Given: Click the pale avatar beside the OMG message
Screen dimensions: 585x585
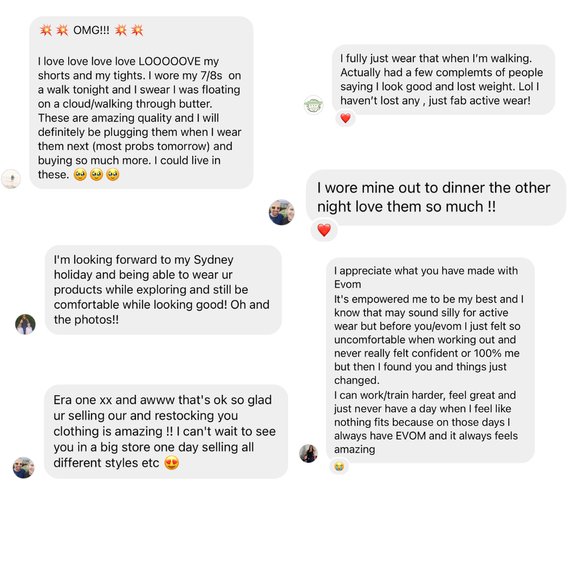Looking at the screenshot, I should coord(11,179).
